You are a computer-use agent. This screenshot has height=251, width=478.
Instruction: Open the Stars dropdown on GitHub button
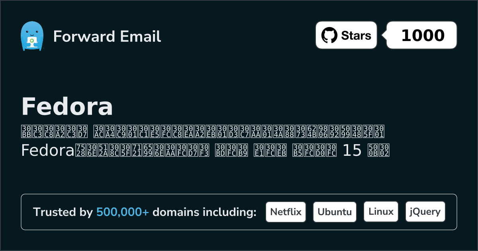(x=346, y=35)
